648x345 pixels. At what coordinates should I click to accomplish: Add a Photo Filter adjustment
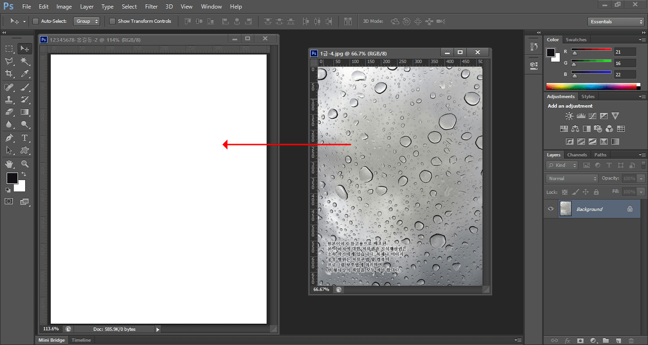tap(598, 128)
